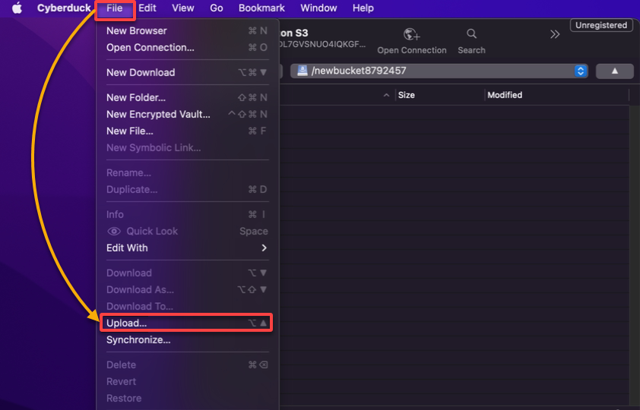This screenshot has height=410, width=640.
Task: Select Open Connection... menu entry
Action: click(x=187, y=47)
